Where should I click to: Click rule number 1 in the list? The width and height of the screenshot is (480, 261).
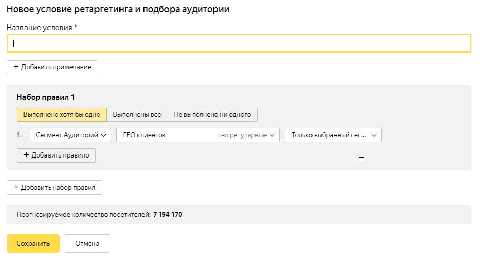point(19,135)
